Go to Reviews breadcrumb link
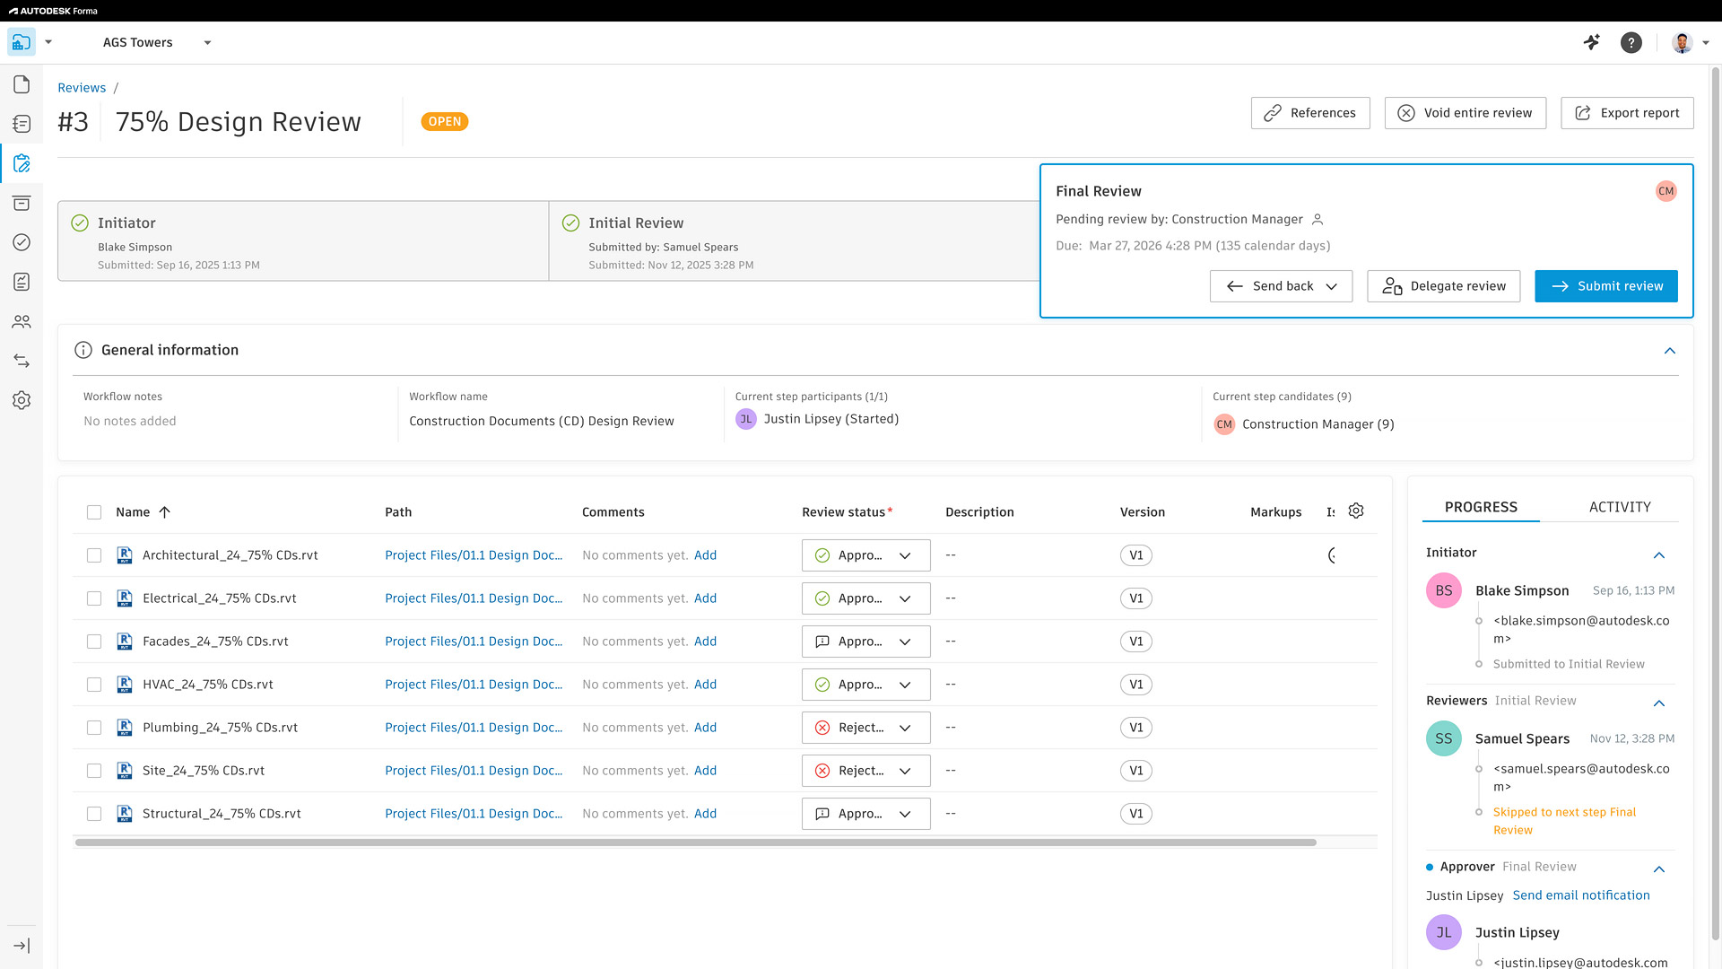Screen dimensions: 1722x969 [82, 88]
